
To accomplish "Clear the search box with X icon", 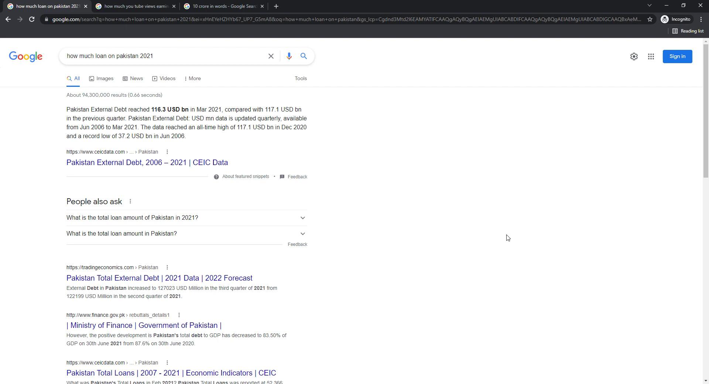I will pos(271,56).
